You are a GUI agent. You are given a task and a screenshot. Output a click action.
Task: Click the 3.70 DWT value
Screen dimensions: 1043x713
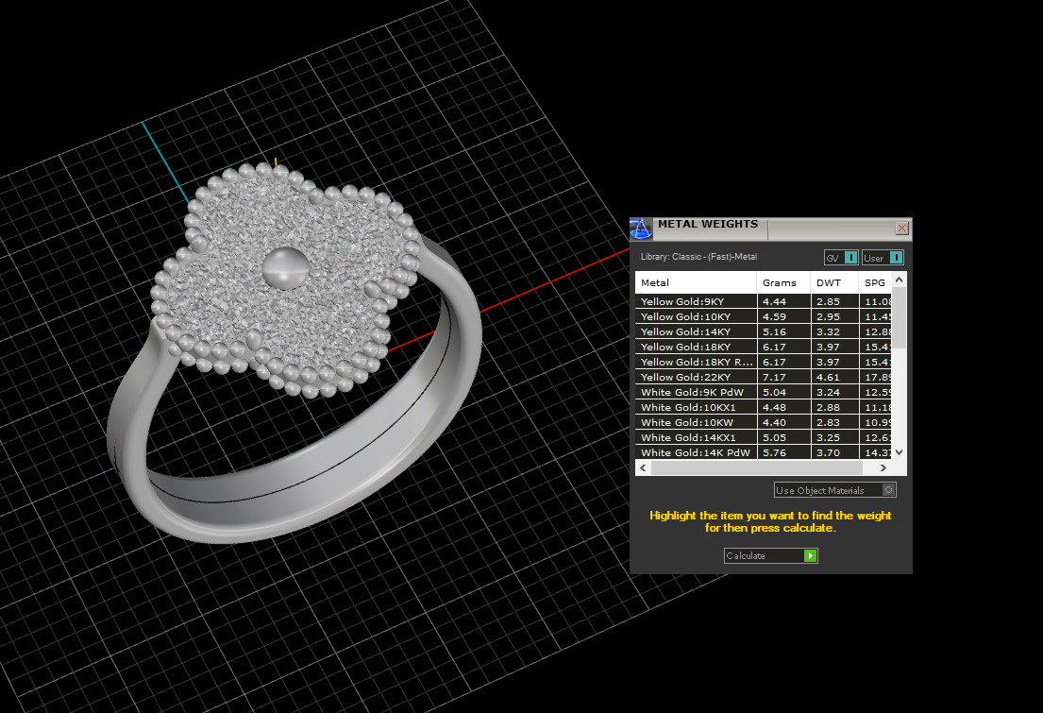pyautogui.click(x=828, y=452)
